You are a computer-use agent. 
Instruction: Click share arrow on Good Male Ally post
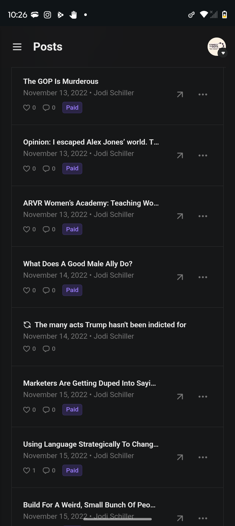(180, 277)
